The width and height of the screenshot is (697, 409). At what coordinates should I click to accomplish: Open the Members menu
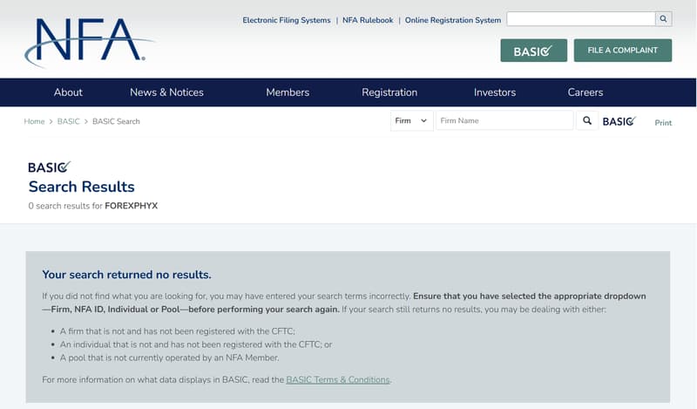(x=288, y=92)
